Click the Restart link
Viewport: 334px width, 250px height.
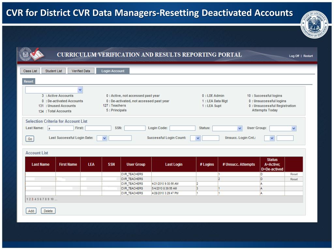pyautogui.click(x=308, y=56)
